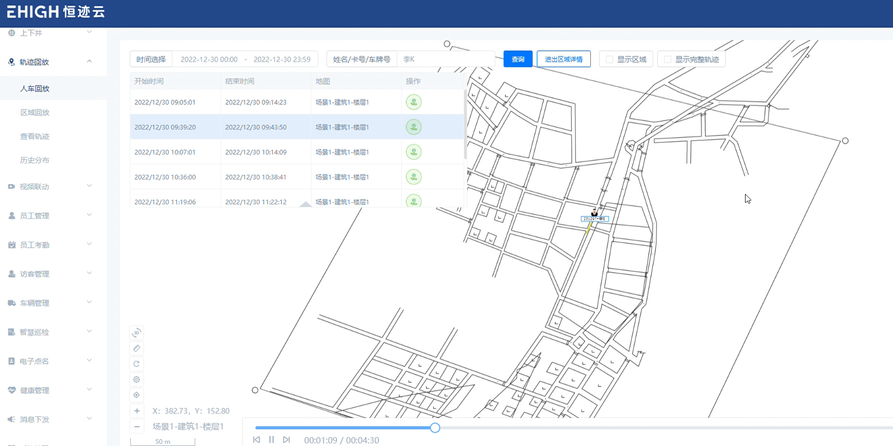Screen dimensions: 893x446
Task: Enable the 显示区域 checkbox
Action: coord(610,59)
